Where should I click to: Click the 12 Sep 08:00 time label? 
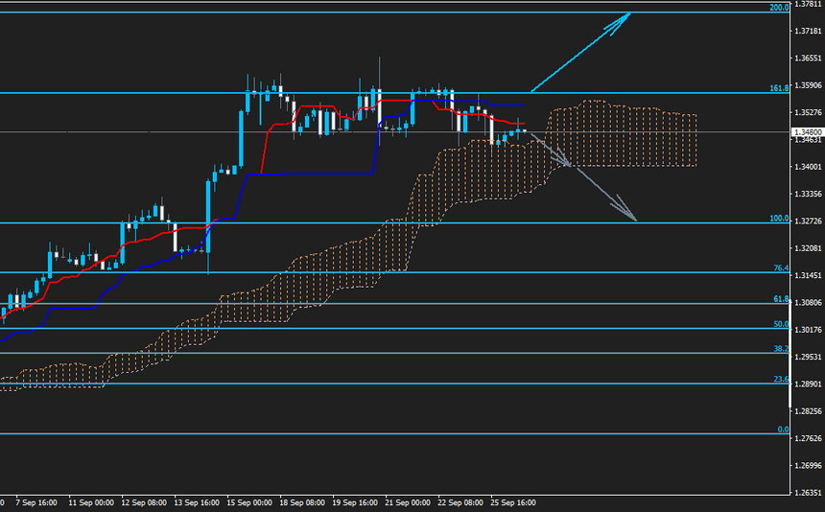coord(144,503)
